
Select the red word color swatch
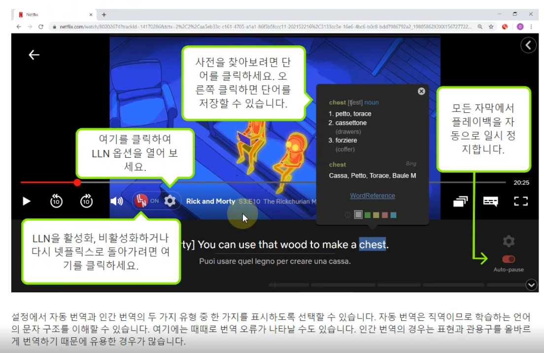coord(385,215)
